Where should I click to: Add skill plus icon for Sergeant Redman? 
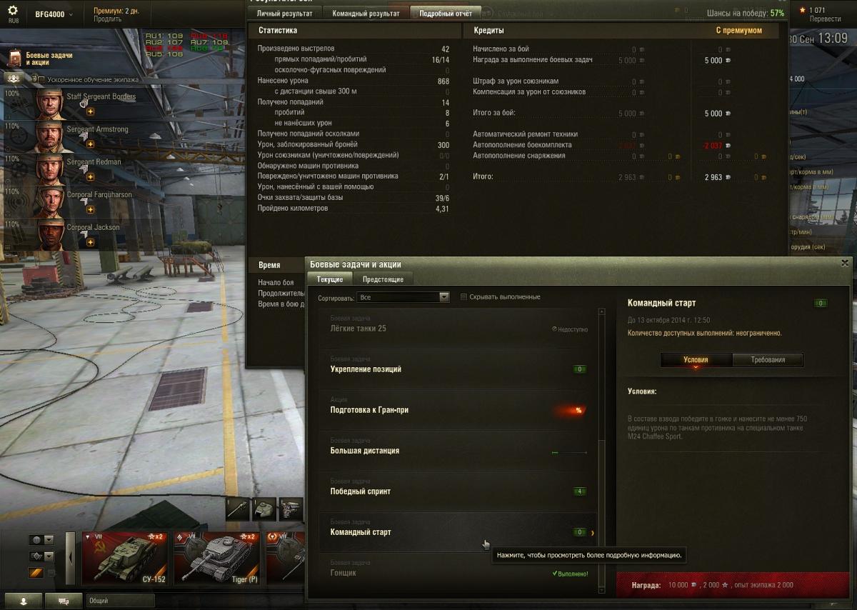pyautogui.click(x=90, y=177)
